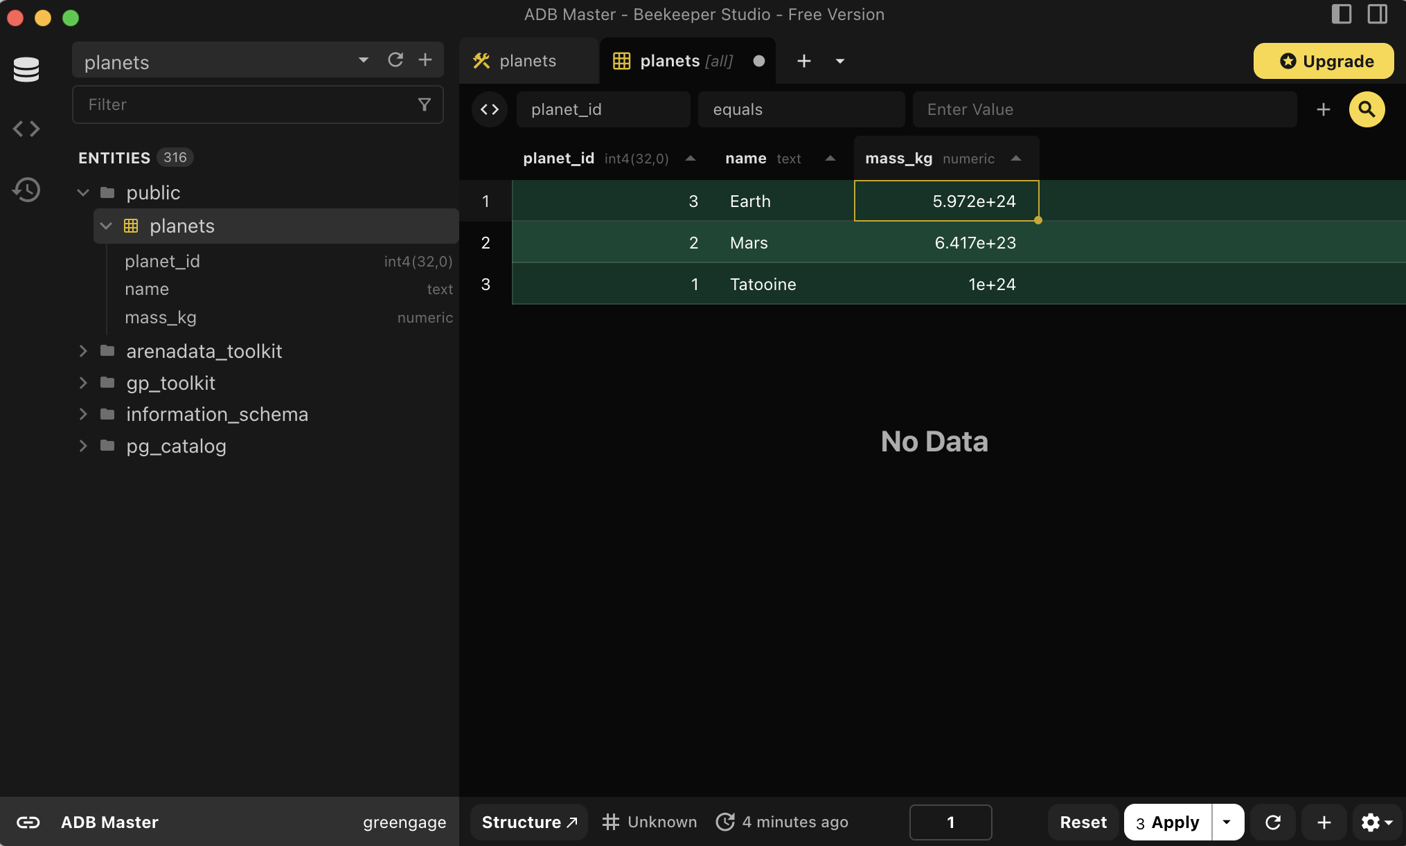The height and width of the screenshot is (846, 1406).
Task: Select the planets [all] data tab
Action: coord(686,61)
